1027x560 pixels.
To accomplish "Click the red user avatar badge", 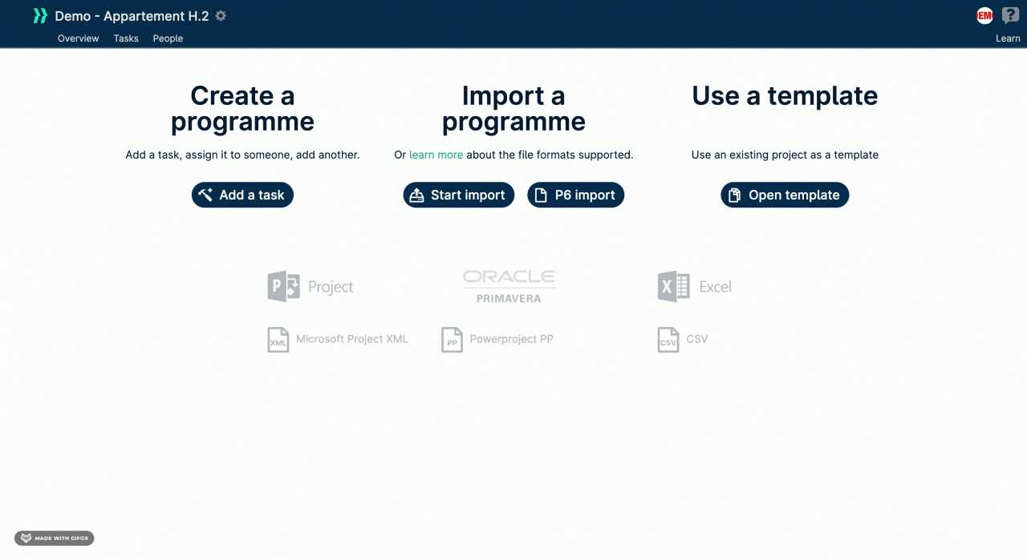I will coord(984,15).
